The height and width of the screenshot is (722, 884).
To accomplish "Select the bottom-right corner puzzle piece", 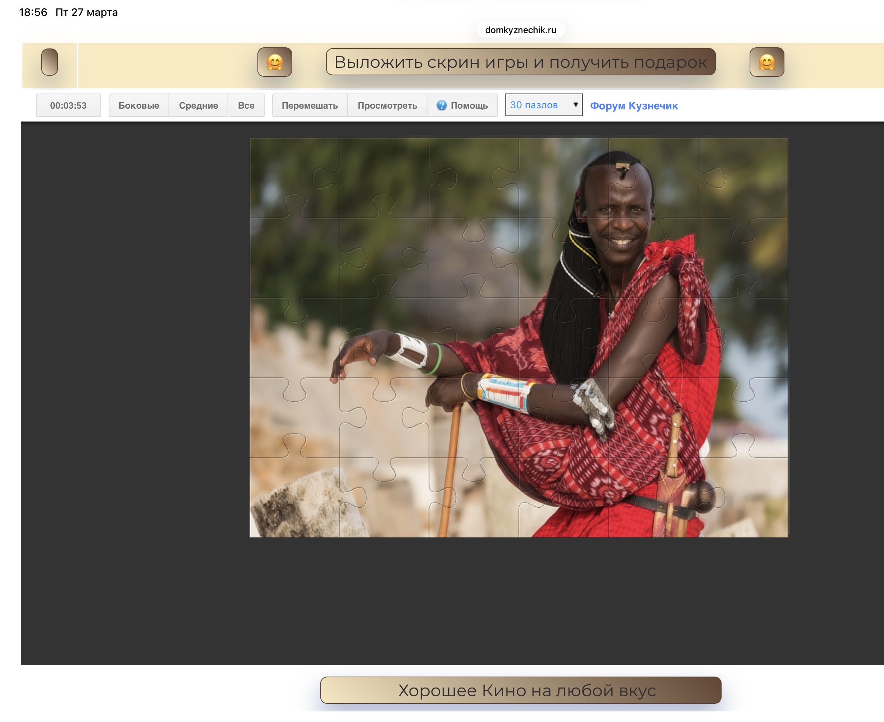I will pos(748,499).
